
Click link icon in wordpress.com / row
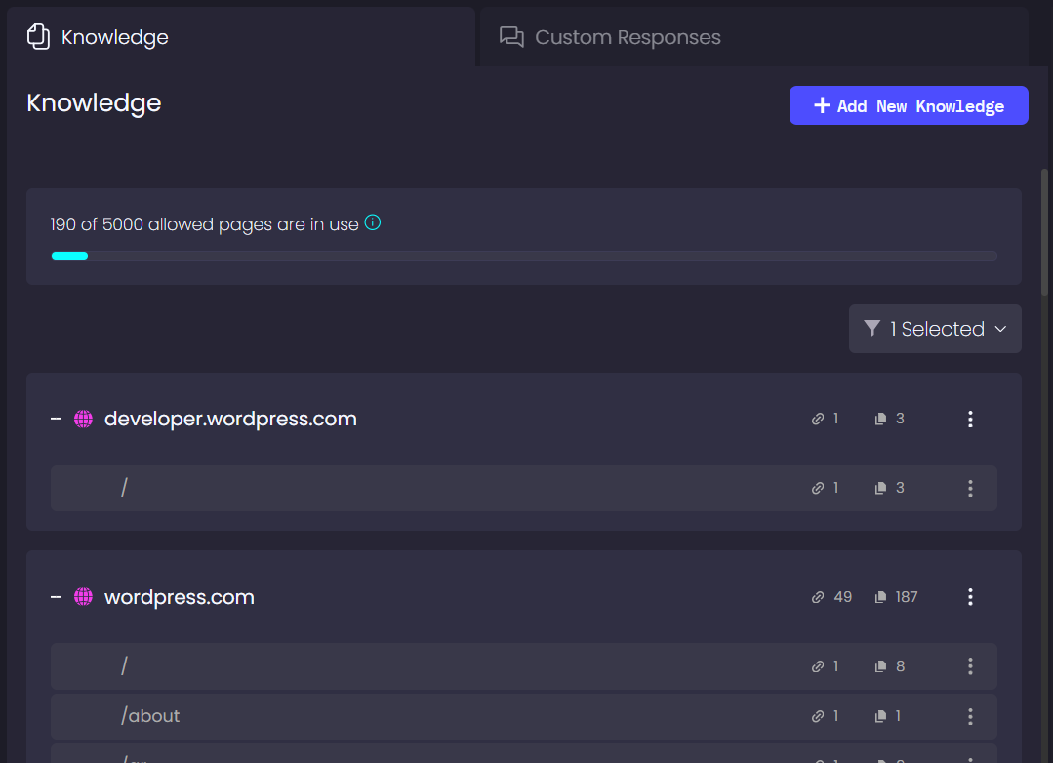coord(817,666)
